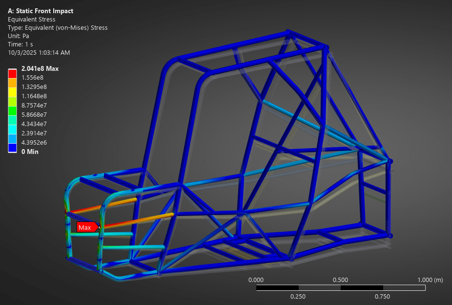Click the 2.3914e7 legend value
Screen dimensions: 452x305
(34, 133)
